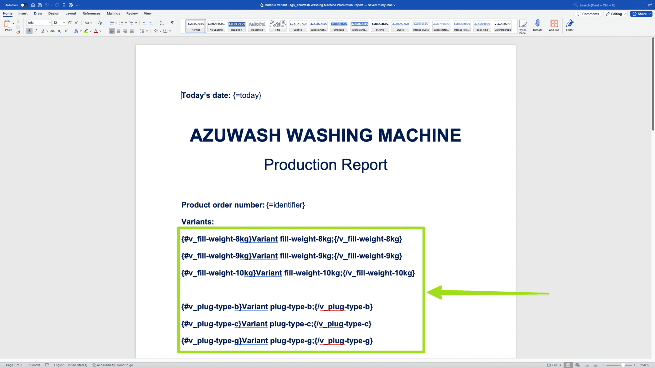The width and height of the screenshot is (655, 368).
Task: Open the References ribbon tab
Action: [x=92, y=13]
